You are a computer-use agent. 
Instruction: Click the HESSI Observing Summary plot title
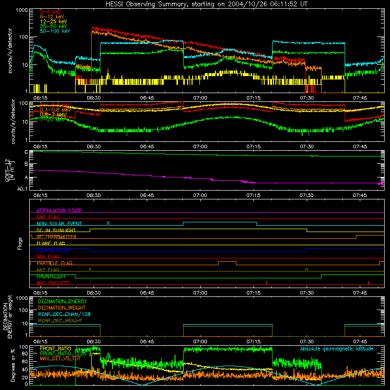(x=206, y=4)
